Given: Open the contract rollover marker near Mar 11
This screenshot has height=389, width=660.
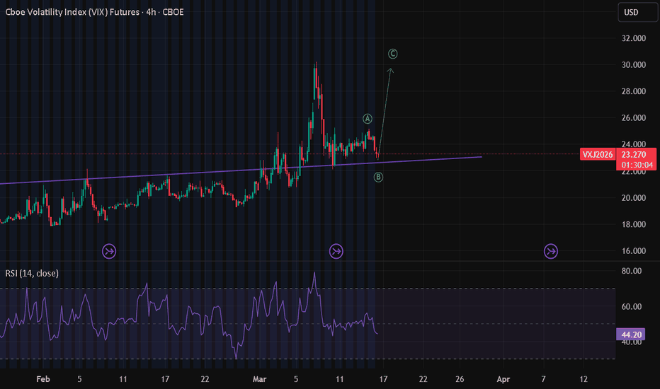Looking at the screenshot, I should [336, 252].
